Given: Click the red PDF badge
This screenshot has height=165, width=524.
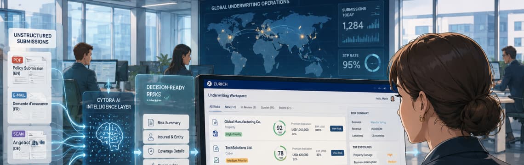Looking at the screenshot, I should [x=17, y=60].
